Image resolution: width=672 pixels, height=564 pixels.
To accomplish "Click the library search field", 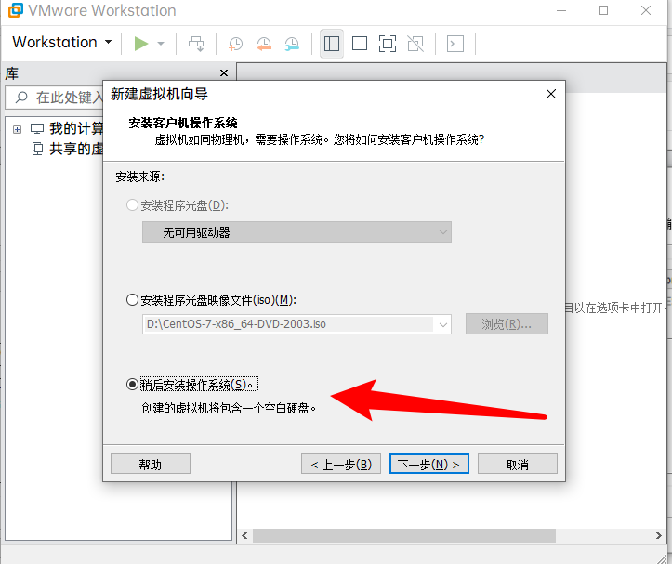I will [55, 98].
